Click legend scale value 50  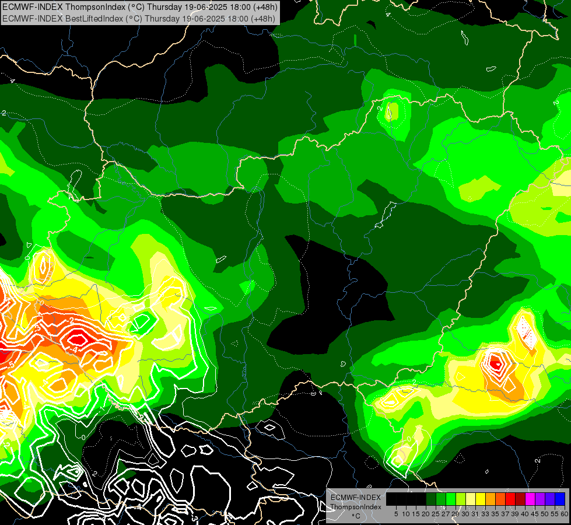click(x=544, y=514)
